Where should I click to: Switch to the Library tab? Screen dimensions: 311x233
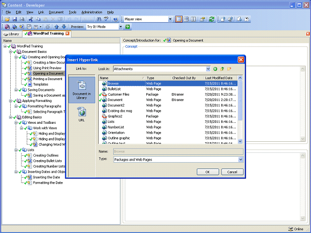coord(12,34)
